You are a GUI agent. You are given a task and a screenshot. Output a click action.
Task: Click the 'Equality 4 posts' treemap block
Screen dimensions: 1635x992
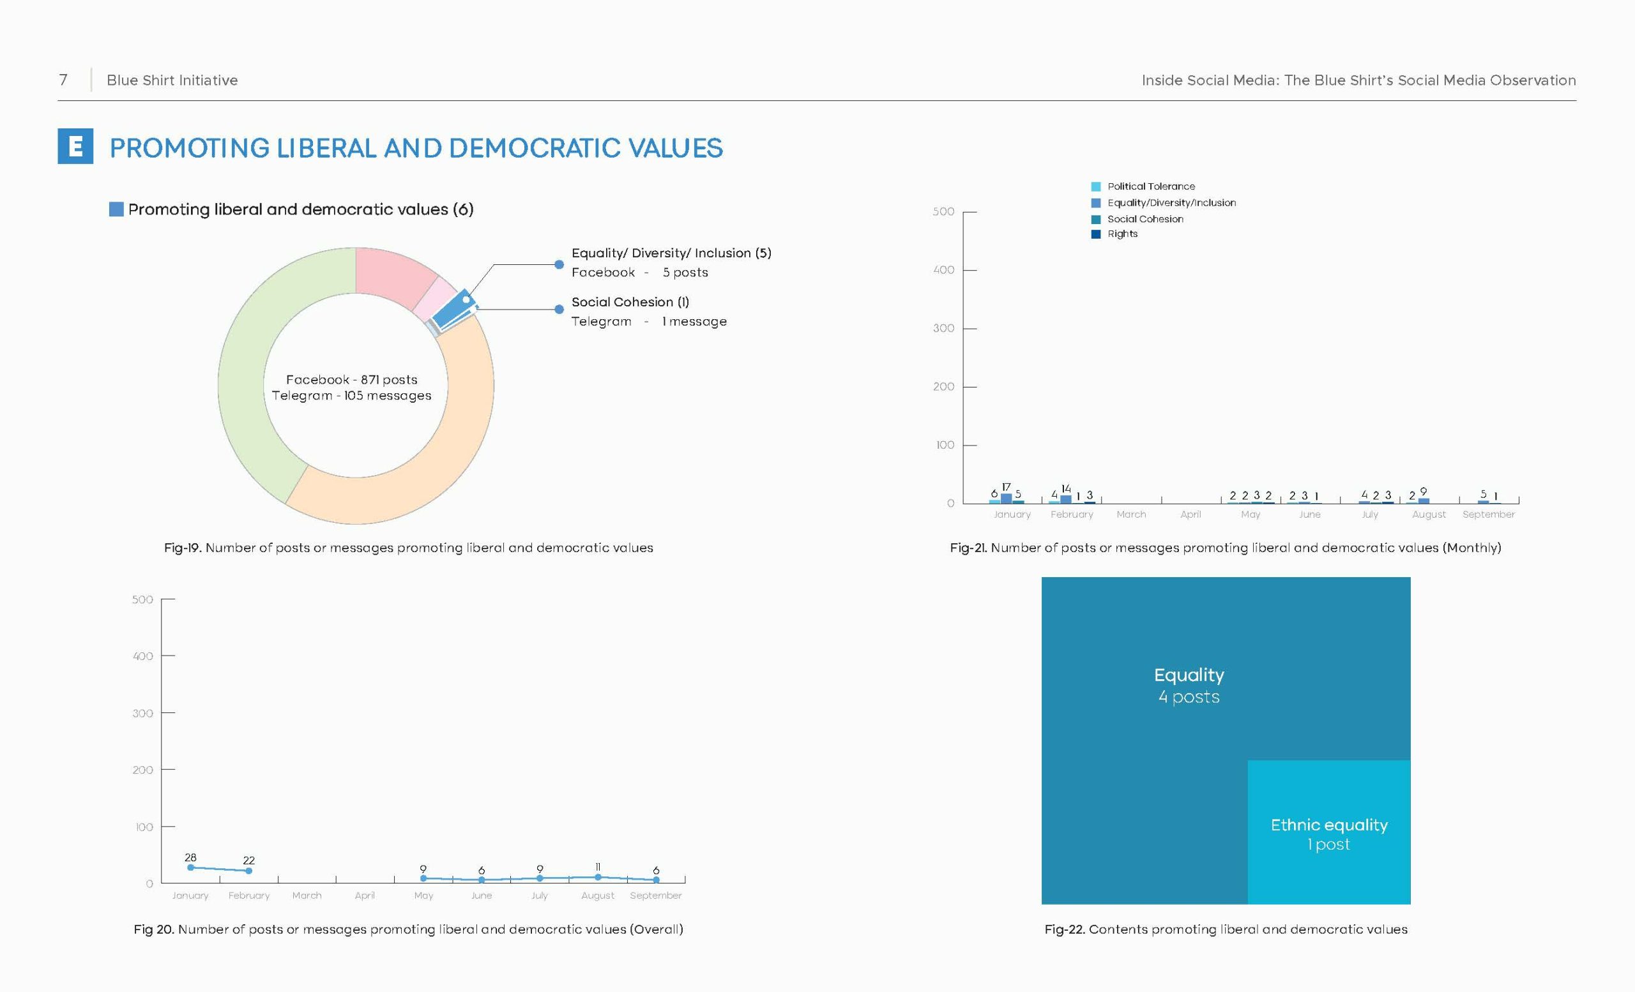pyautogui.click(x=1189, y=686)
